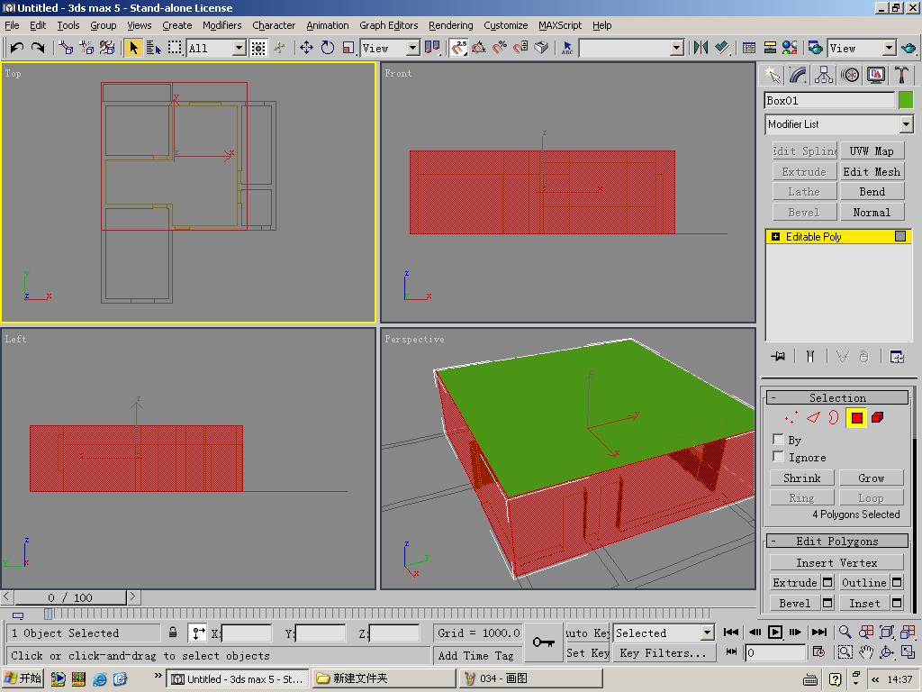Select Polygon sub-object level
This screenshot has height=692, width=922.
coord(856,418)
